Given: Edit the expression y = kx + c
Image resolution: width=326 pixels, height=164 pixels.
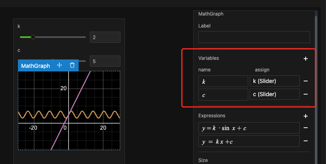Looking at the screenshot, I should 249,141.
